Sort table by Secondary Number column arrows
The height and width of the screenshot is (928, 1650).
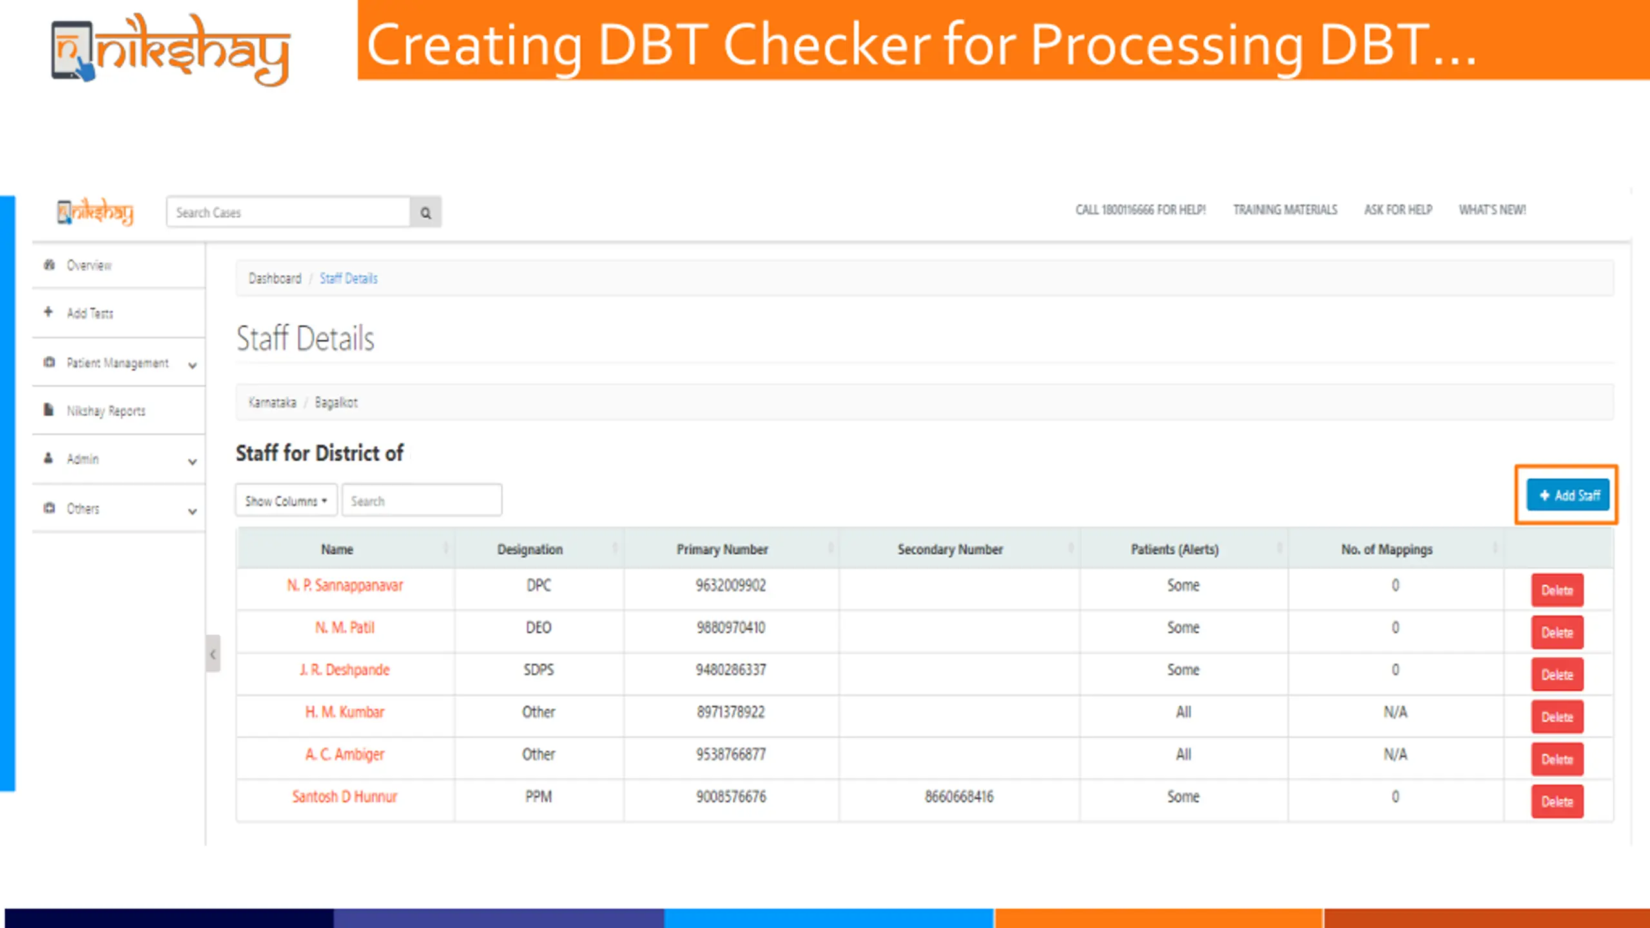coord(1071,548)
